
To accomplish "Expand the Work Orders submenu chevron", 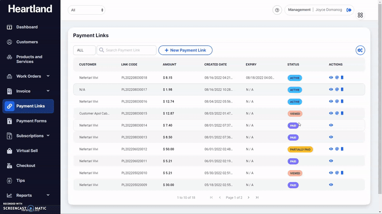I will point(48,76).
